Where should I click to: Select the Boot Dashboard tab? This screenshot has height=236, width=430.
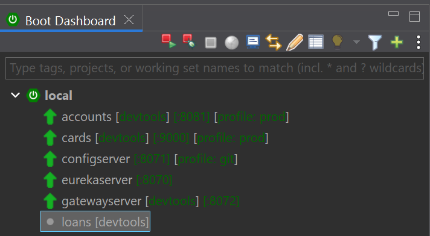tap(71, 21)
